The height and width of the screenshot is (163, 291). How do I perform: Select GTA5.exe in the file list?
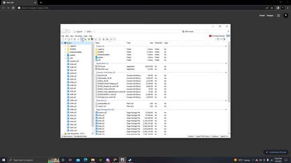(101, 67)
